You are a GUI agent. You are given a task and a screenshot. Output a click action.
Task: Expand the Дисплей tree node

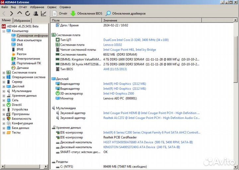(x=4, y=86)
